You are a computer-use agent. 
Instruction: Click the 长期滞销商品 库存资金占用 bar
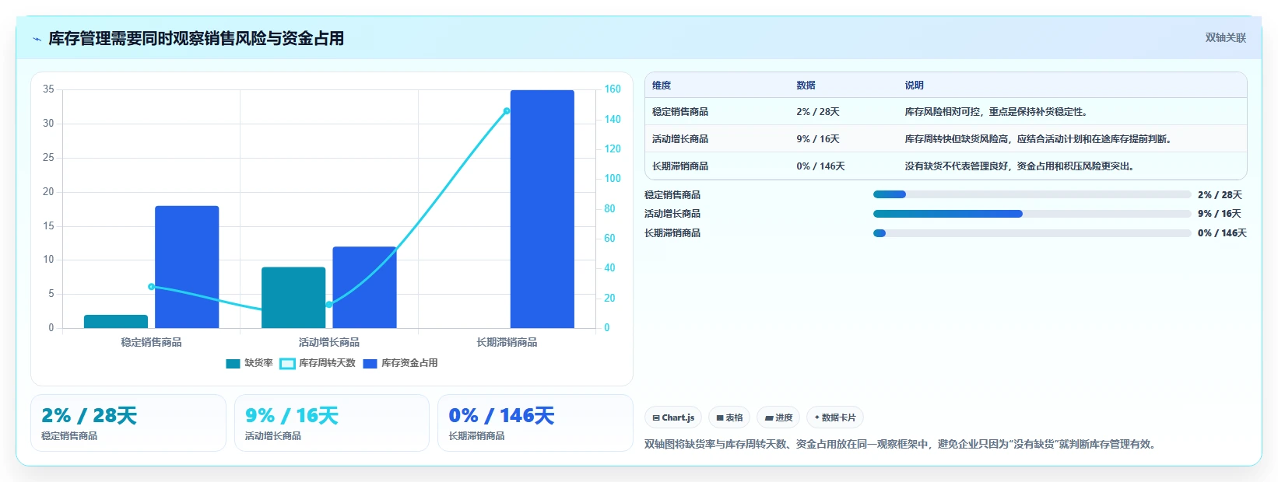[x=542, y=209]
